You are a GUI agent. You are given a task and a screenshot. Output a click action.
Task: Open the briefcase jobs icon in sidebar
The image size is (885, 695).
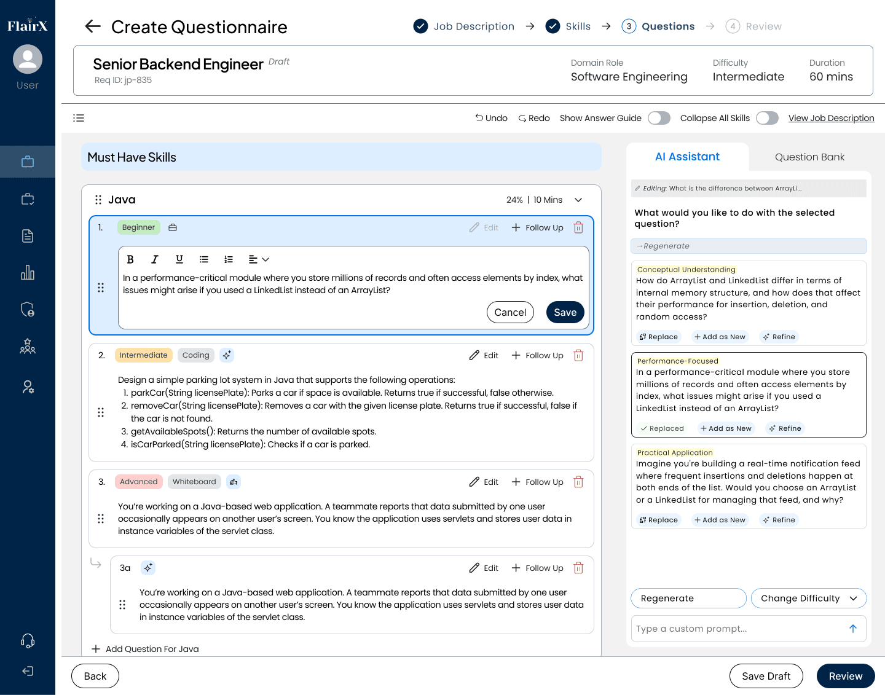[28, 162]
